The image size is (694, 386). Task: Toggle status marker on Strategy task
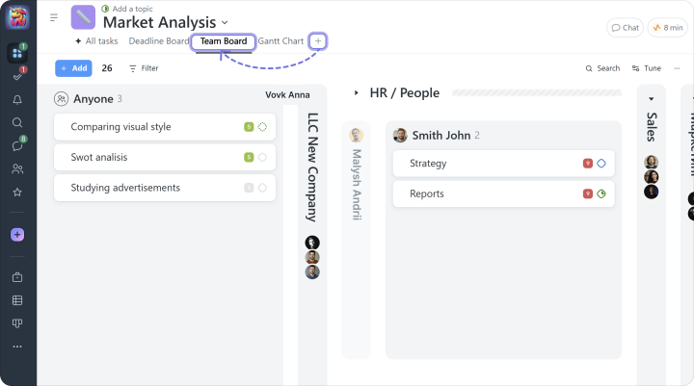[x=601, y=164]
